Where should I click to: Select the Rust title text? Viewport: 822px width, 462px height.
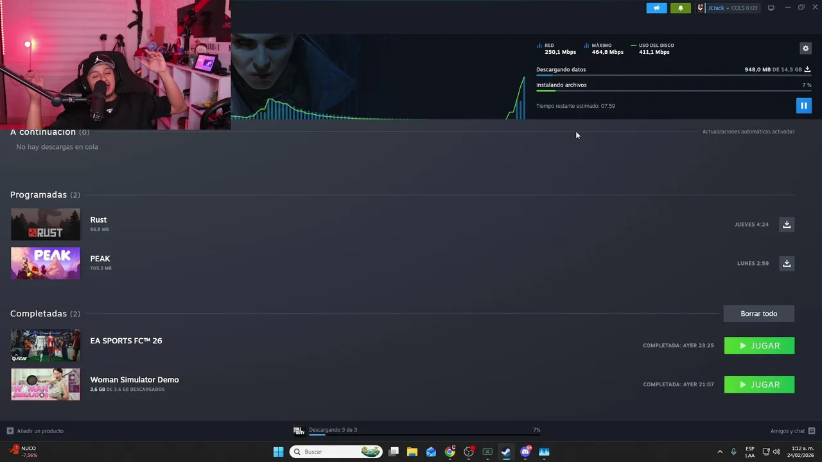tap(98, 219)
